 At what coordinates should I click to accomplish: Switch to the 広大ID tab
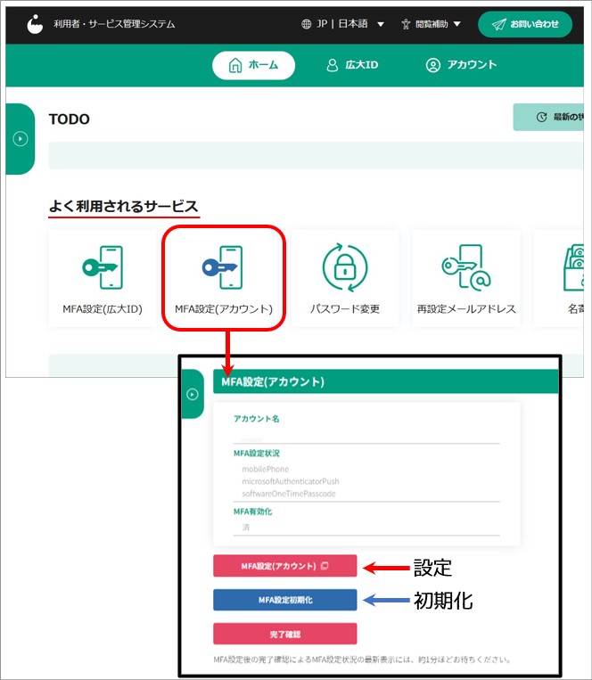[x=351, y=65]
